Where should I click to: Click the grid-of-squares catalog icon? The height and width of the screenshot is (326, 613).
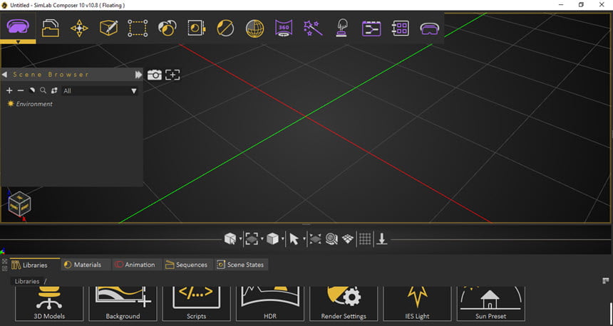401,28
